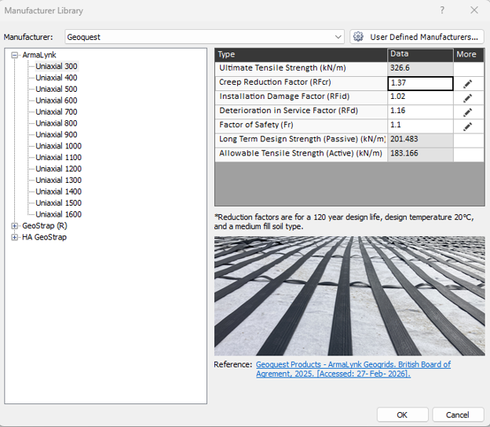Click the help question mark button
This screenshot has height=427, width=490.
(442, 10)
